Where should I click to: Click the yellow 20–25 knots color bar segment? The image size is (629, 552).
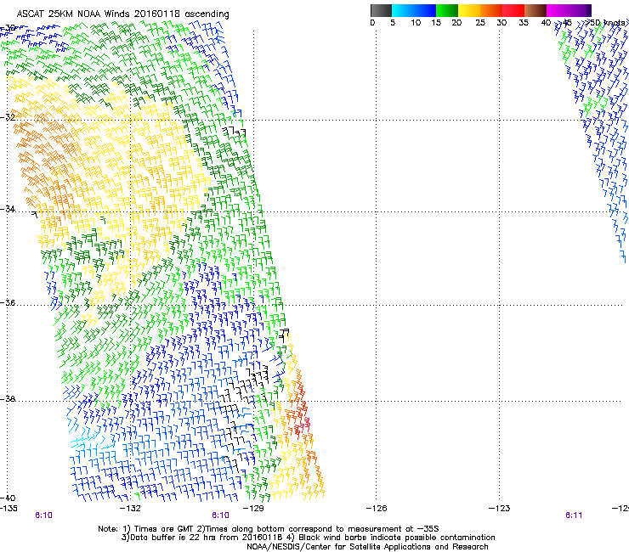click(x=469, y=10)
